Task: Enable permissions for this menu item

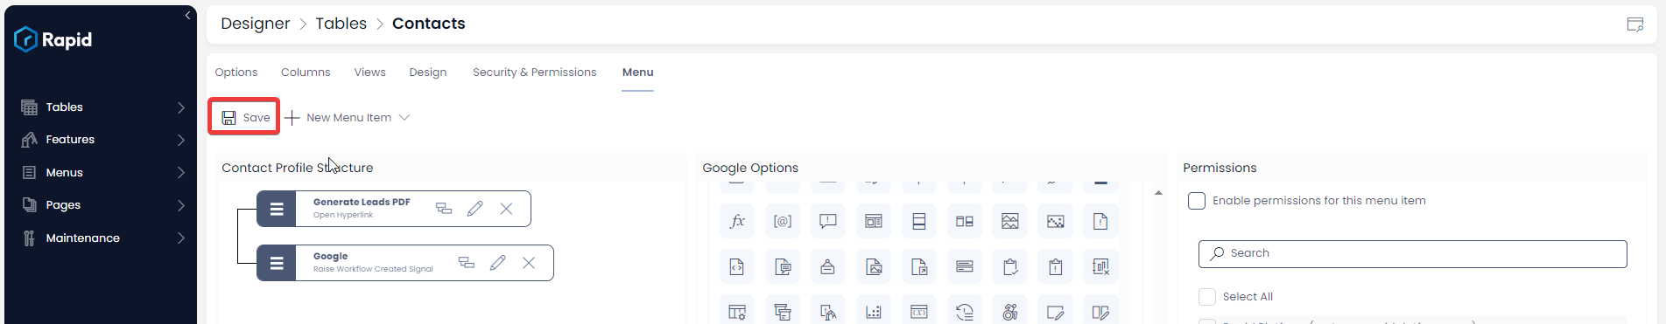Action: click(1197, 201)
